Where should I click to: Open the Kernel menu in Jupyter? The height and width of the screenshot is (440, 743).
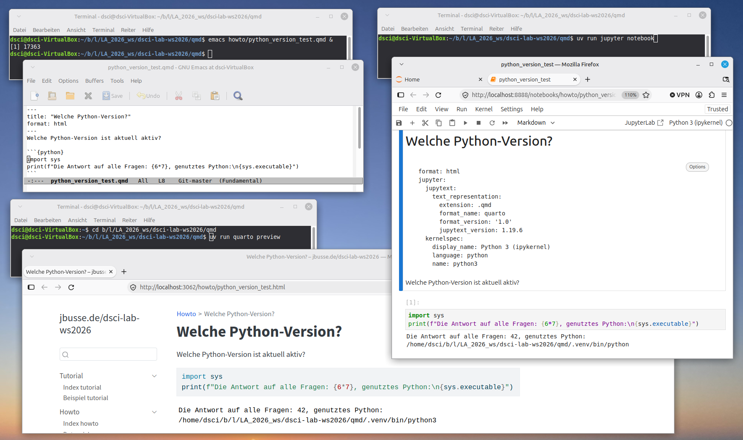(x=484, y=109)
